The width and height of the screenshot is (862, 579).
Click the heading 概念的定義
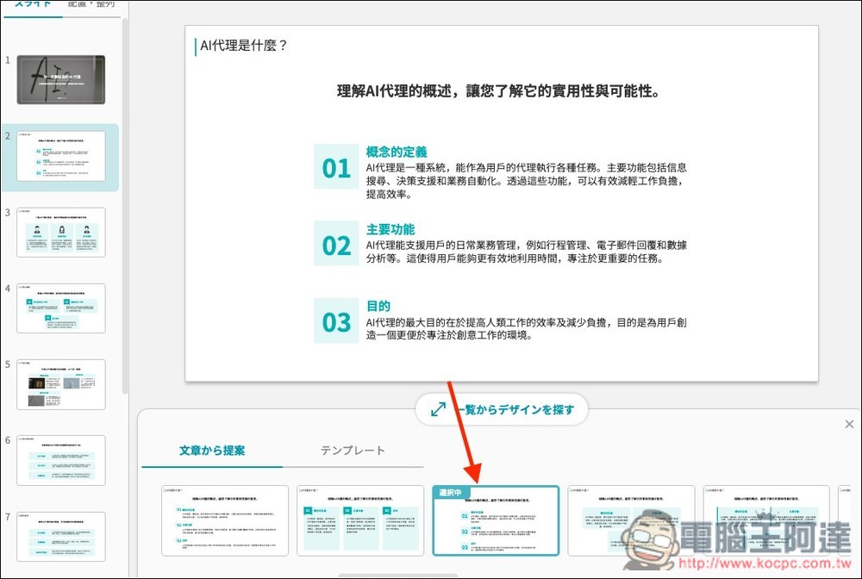pyautogui.click(x=397, y=153)
